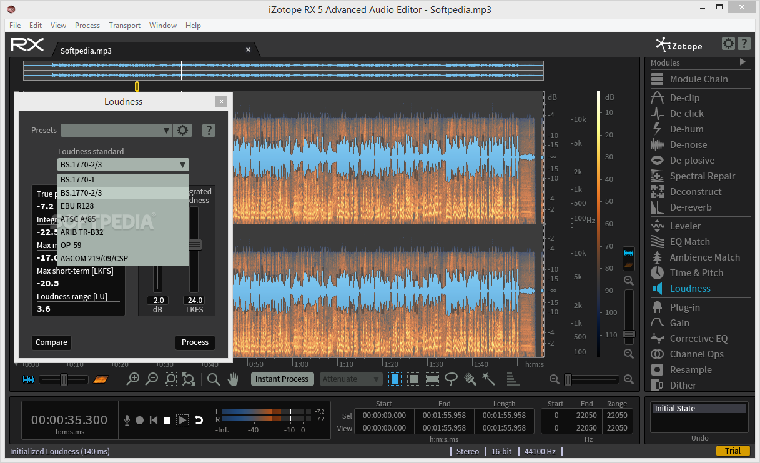Choose ATSC A/85 loudness standard

pos(123,219)
